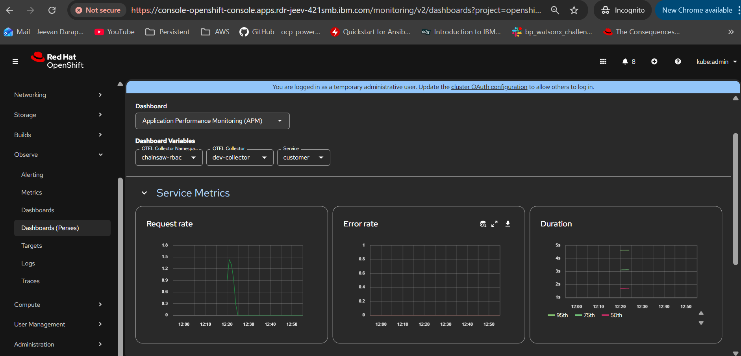The image size is (741, 356).
Task: Open the Service variable dropdown
Action: coord(303,158)
